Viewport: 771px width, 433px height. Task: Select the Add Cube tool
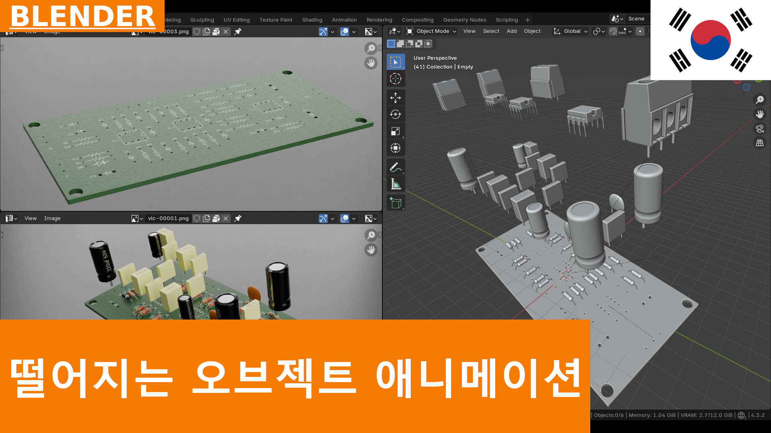(x=396, y=203)
